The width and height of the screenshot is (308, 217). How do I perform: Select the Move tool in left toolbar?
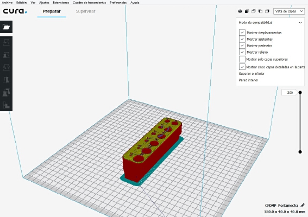pos(6,42)
